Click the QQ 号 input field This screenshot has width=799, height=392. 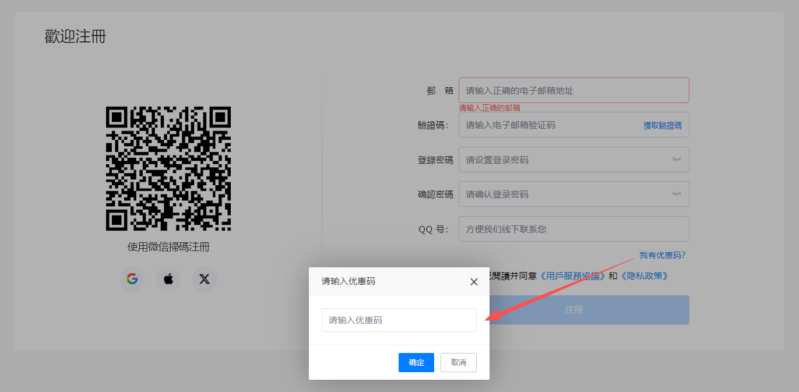(574, 229)
